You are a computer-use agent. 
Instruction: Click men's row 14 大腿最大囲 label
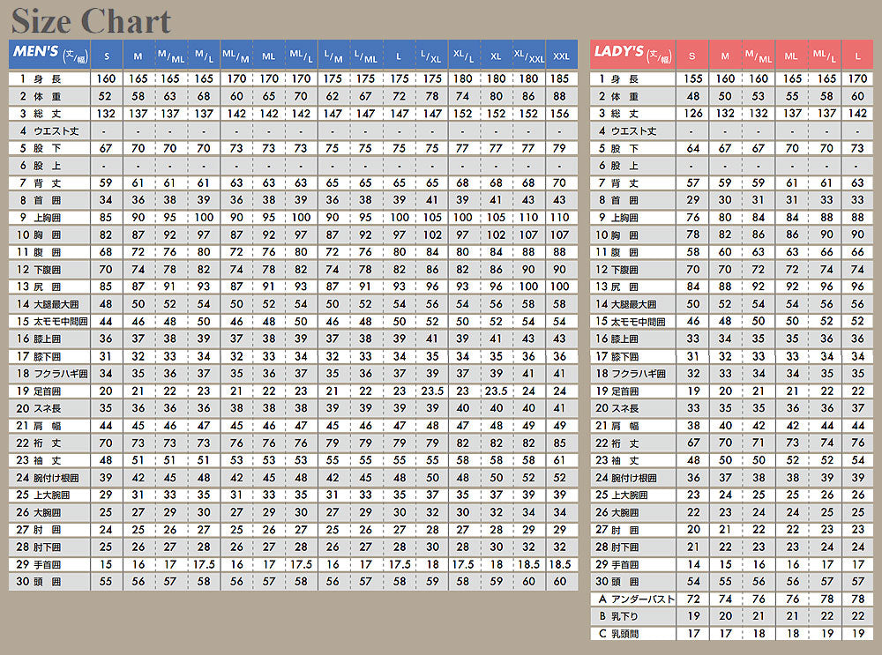(51, 304)
